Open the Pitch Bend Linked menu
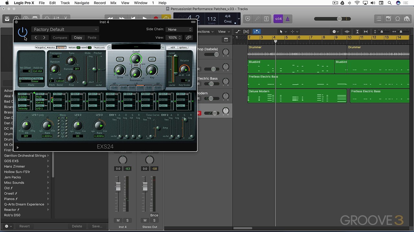Viewport: 414px width, 232px height. pos(60,81)
